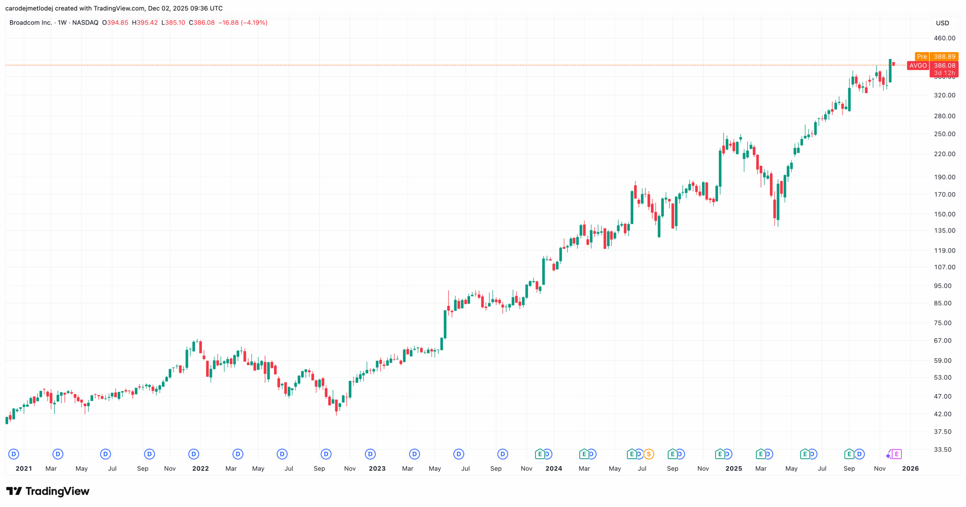Click the TradingView logo

(x=48, y=491)
